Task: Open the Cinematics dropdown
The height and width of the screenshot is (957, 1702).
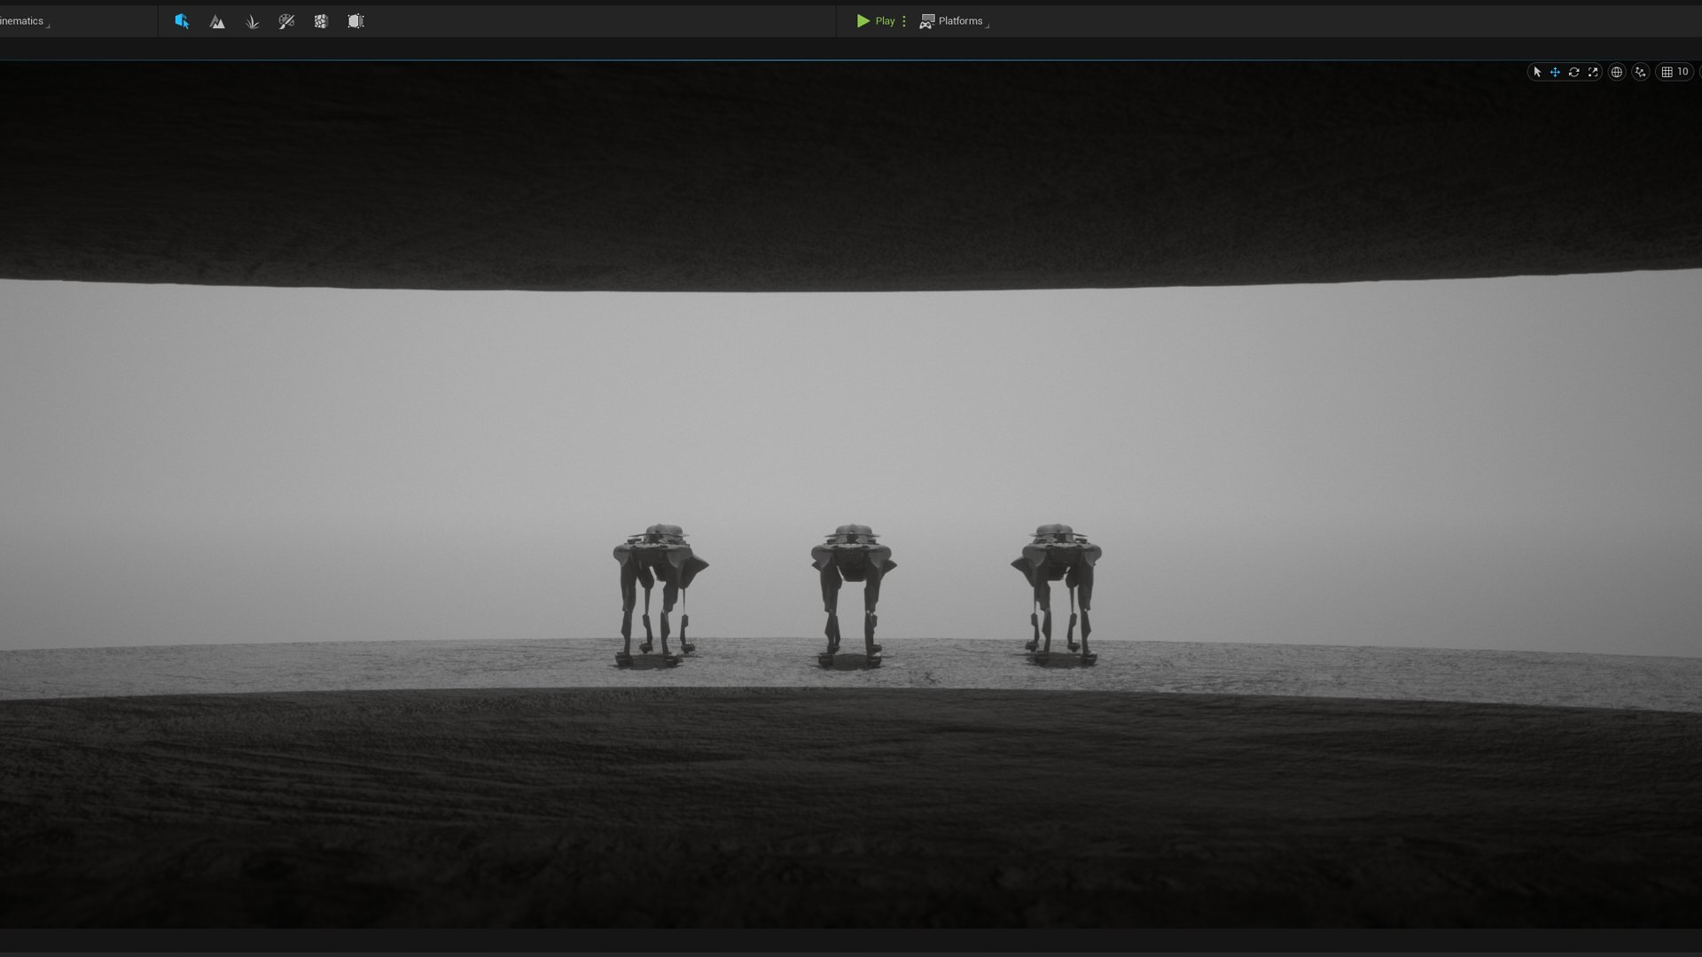Action: [x=24, y=21]
